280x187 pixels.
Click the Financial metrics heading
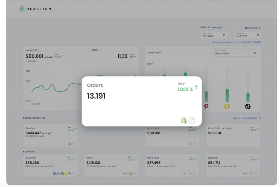[x=34, y=118]
